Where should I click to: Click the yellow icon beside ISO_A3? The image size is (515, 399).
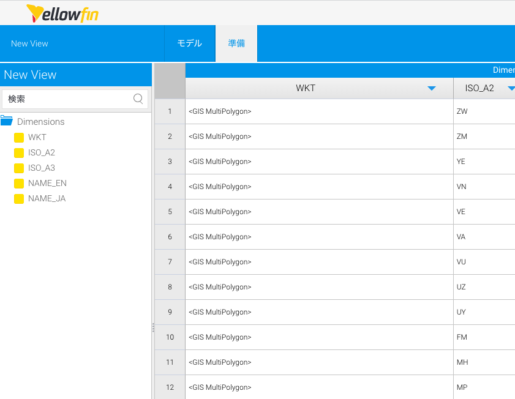pyautogui.click(x=19, y=168)
